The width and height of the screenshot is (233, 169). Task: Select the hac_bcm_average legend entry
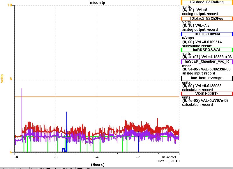(207, 78)
